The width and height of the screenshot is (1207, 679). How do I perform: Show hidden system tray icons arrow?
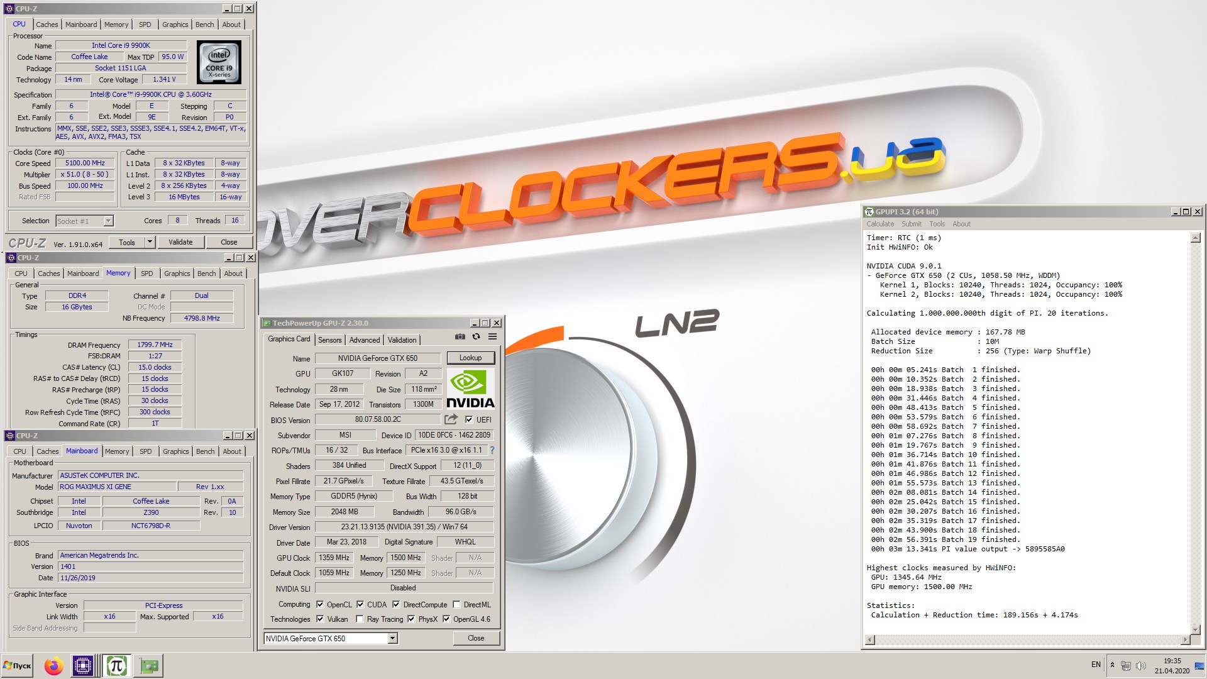(x=1112, y=665)
